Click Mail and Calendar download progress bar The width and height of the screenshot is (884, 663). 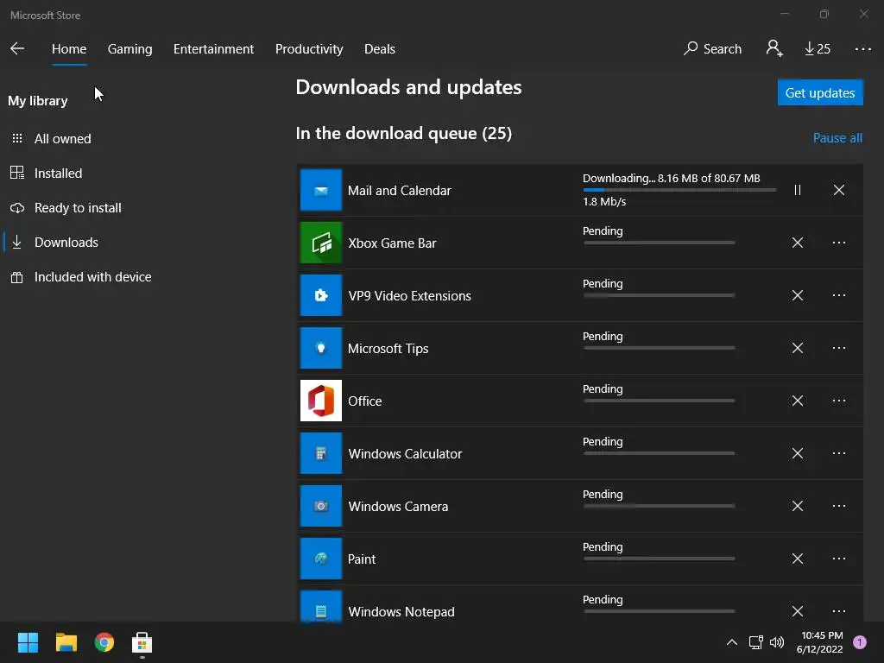[x=679, y=190]
